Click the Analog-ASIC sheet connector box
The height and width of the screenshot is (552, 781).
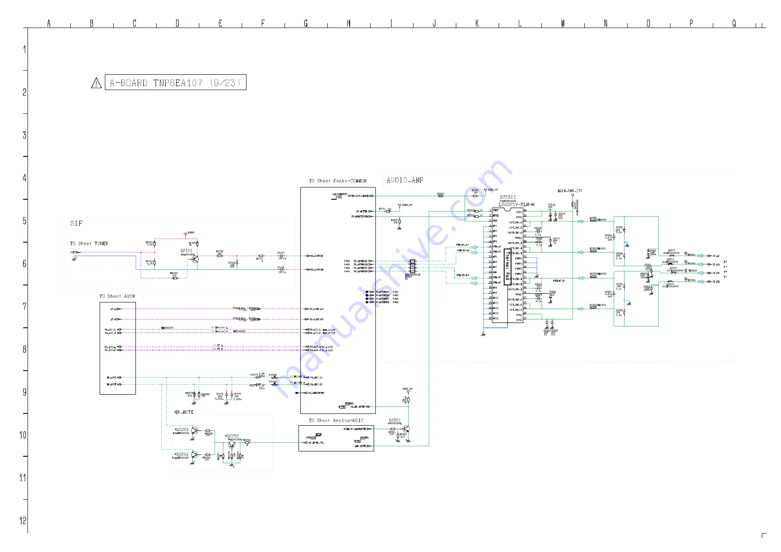(336, 438)
